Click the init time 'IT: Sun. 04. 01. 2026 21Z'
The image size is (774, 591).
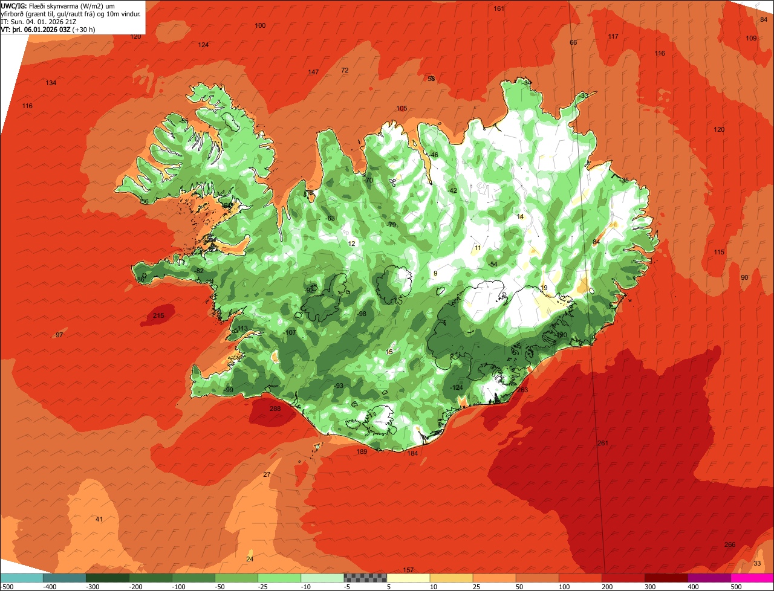39,21
